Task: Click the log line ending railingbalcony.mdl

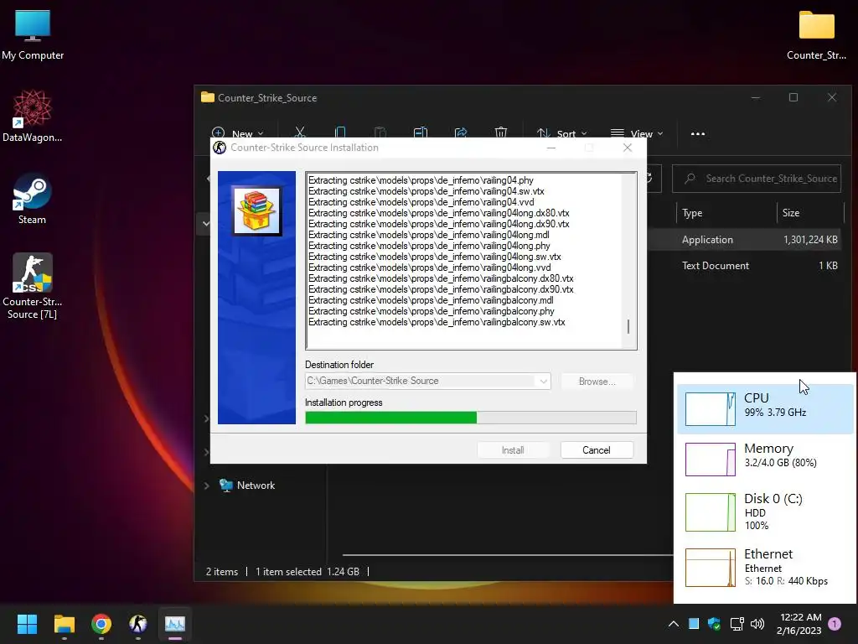Action: (431, 300)
